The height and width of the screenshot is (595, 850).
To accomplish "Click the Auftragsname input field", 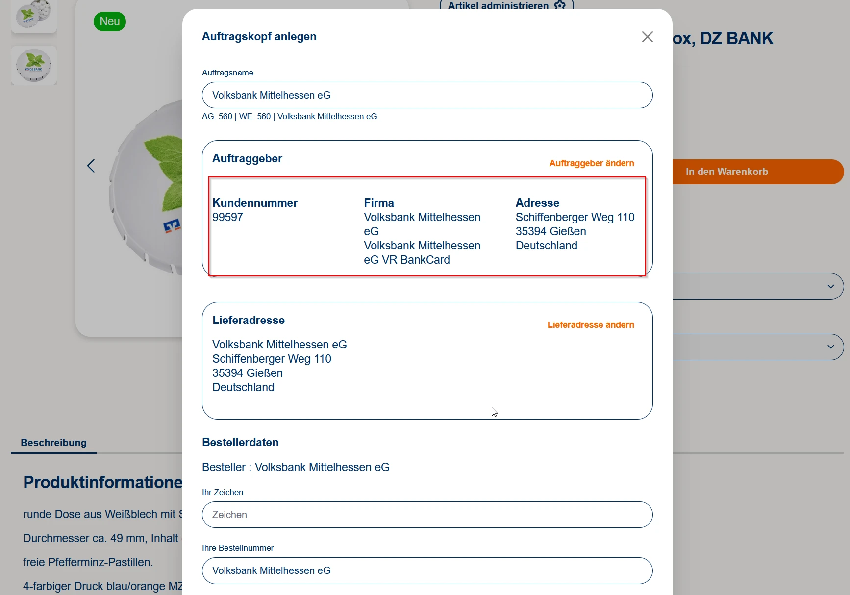I will coord(427,95).
